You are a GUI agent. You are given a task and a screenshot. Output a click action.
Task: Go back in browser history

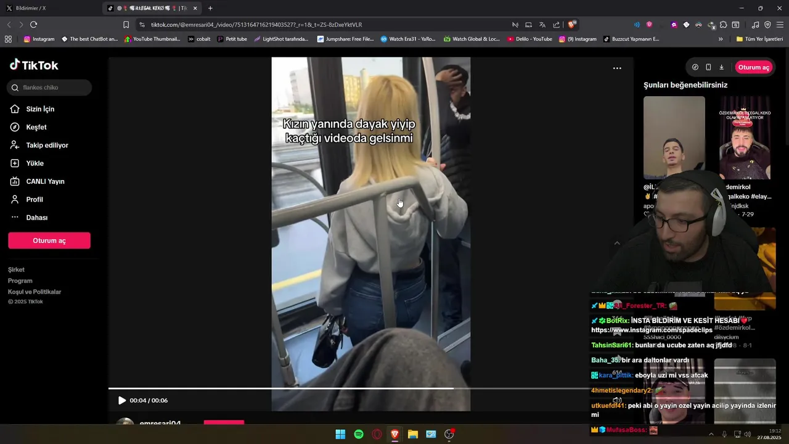coord(9,25)
